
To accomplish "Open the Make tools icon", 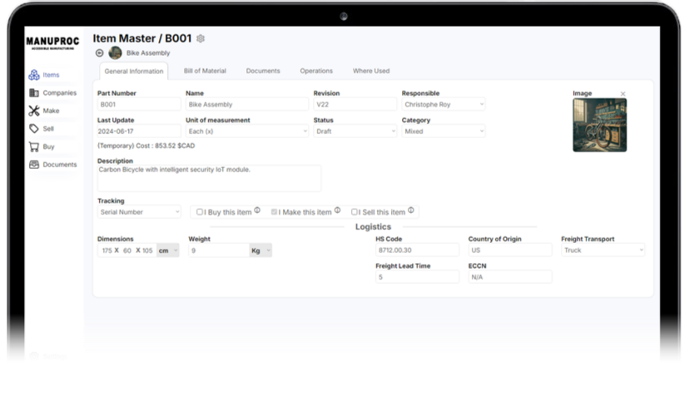I will pyautogui.click(x=33, y=111).
